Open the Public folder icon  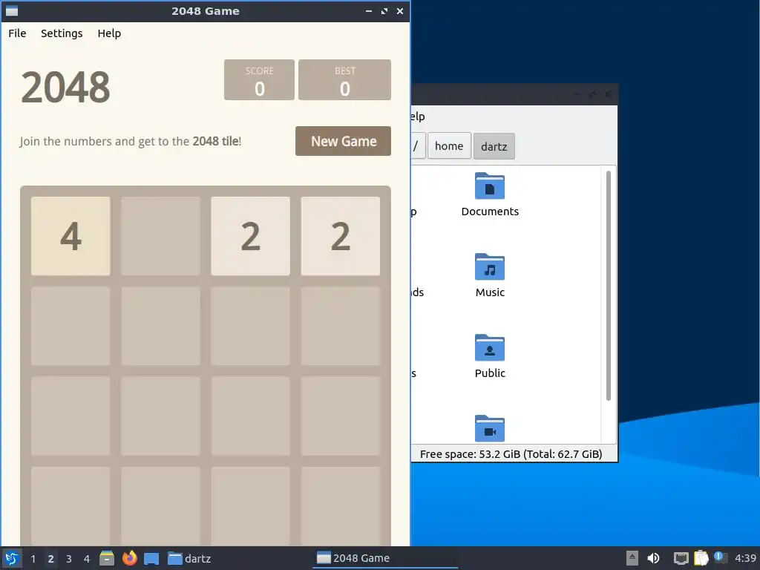click(x=490, y=347)
